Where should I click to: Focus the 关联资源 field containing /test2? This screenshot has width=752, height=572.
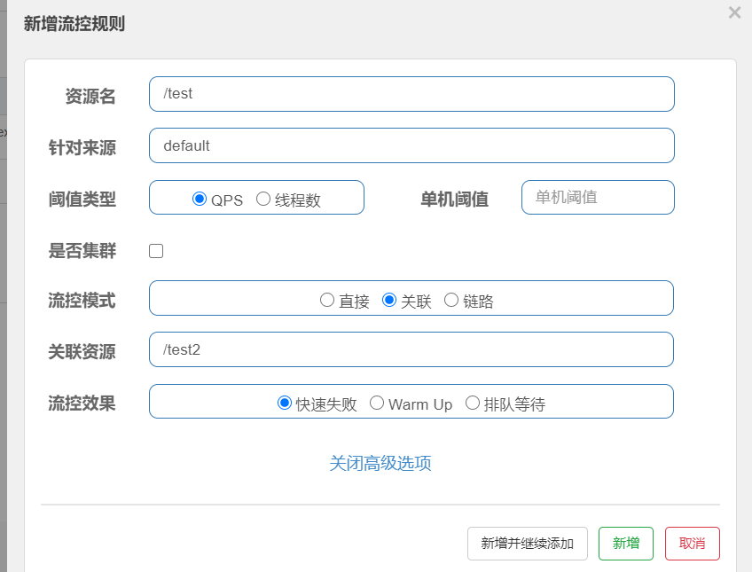(411, 349)
